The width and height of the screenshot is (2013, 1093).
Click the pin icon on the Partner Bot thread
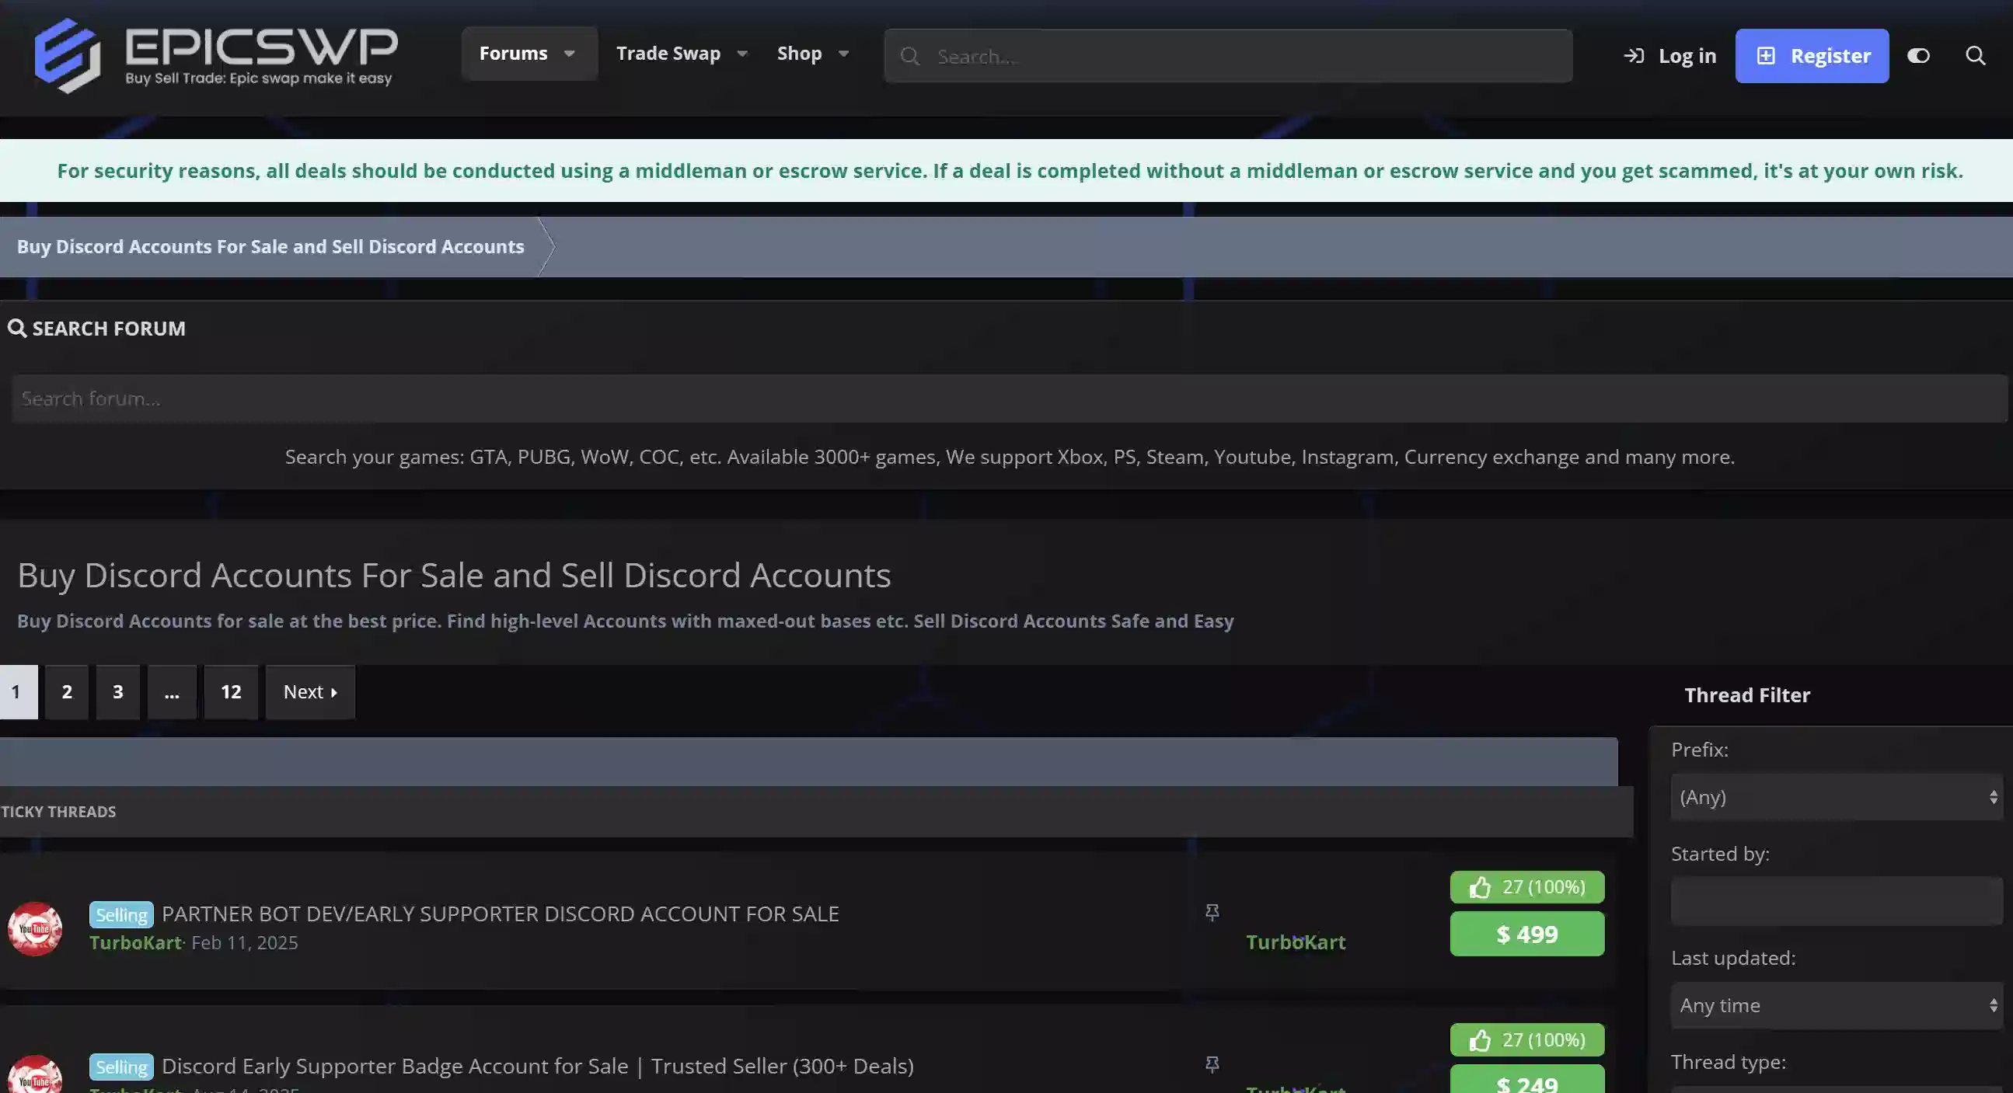(x=1212, y=912)
